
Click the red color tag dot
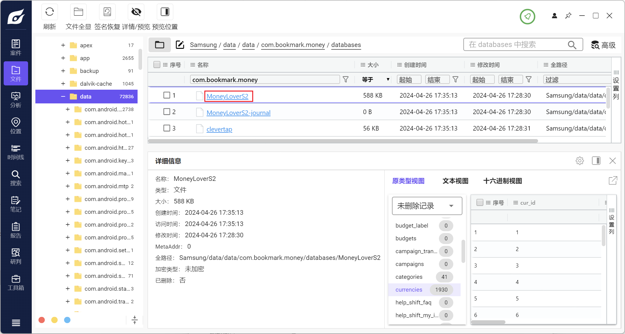[42, 320]
